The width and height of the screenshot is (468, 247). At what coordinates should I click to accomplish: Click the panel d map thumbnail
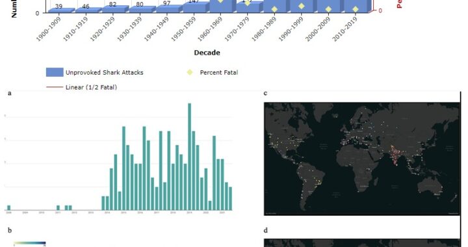362,243
